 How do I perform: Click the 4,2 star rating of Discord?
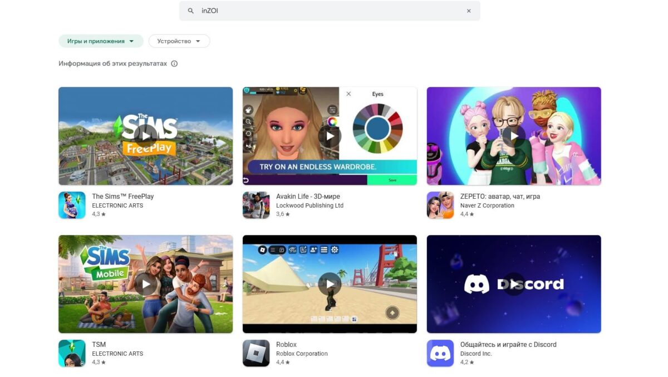(x=467, y=363)
